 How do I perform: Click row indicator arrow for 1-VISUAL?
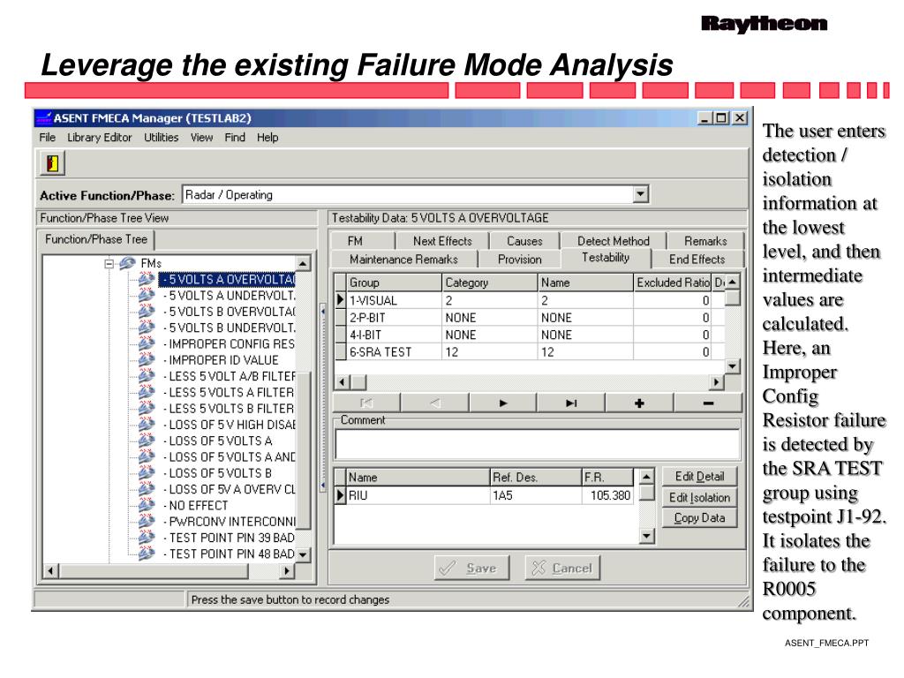pos(340,300)
